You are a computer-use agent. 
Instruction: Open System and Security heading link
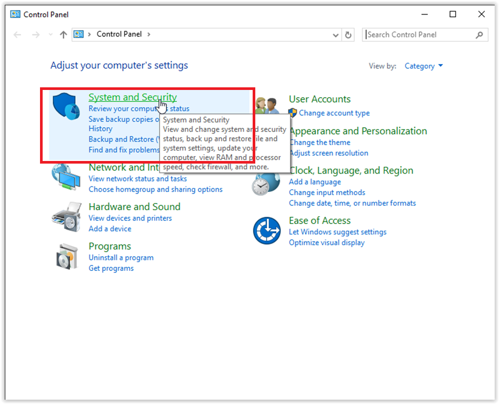(x=133, y=97)
